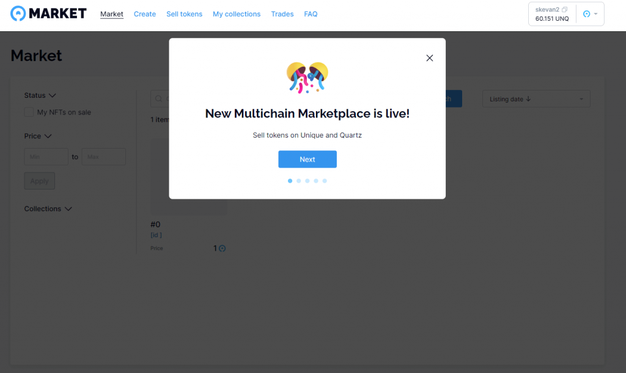The image size is (626, 373).
Task: Open My collections page
Action: pyautogui.click(x=237, y=14)
